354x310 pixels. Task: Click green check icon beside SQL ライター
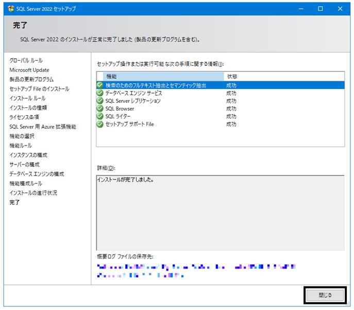100,116
